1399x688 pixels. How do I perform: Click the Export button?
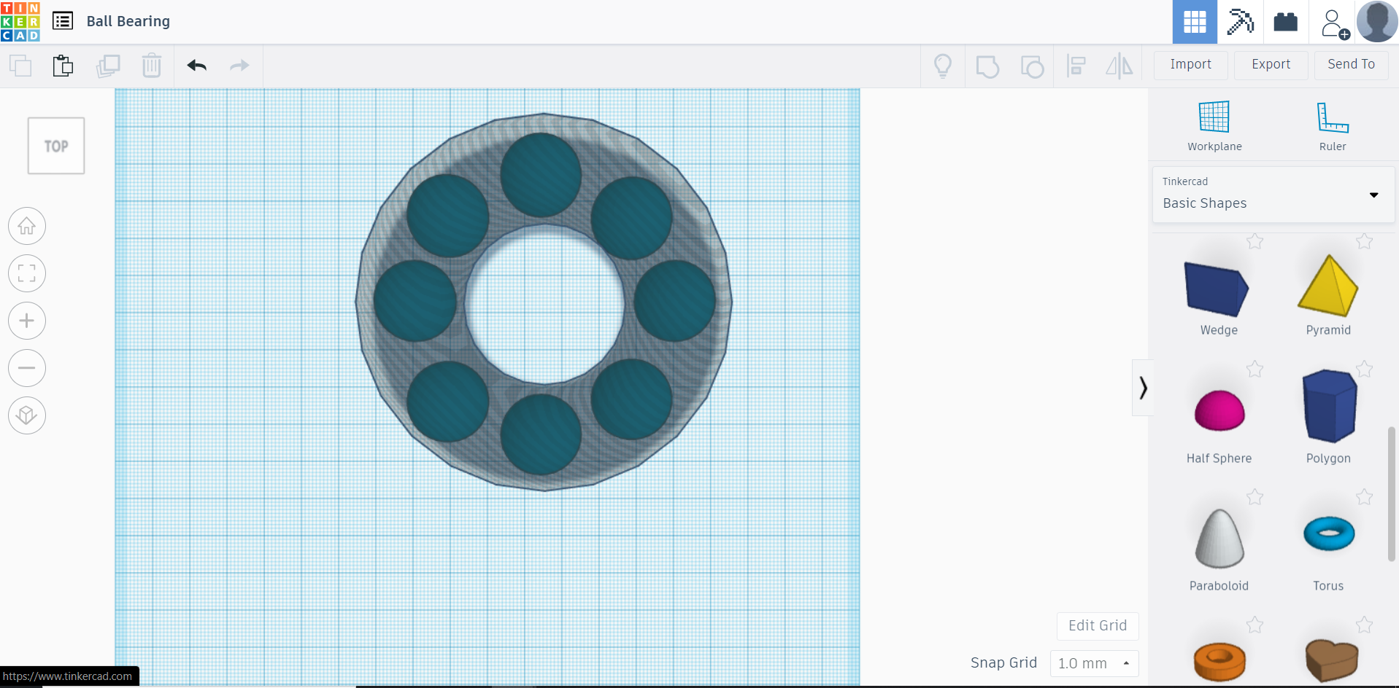1271,65
